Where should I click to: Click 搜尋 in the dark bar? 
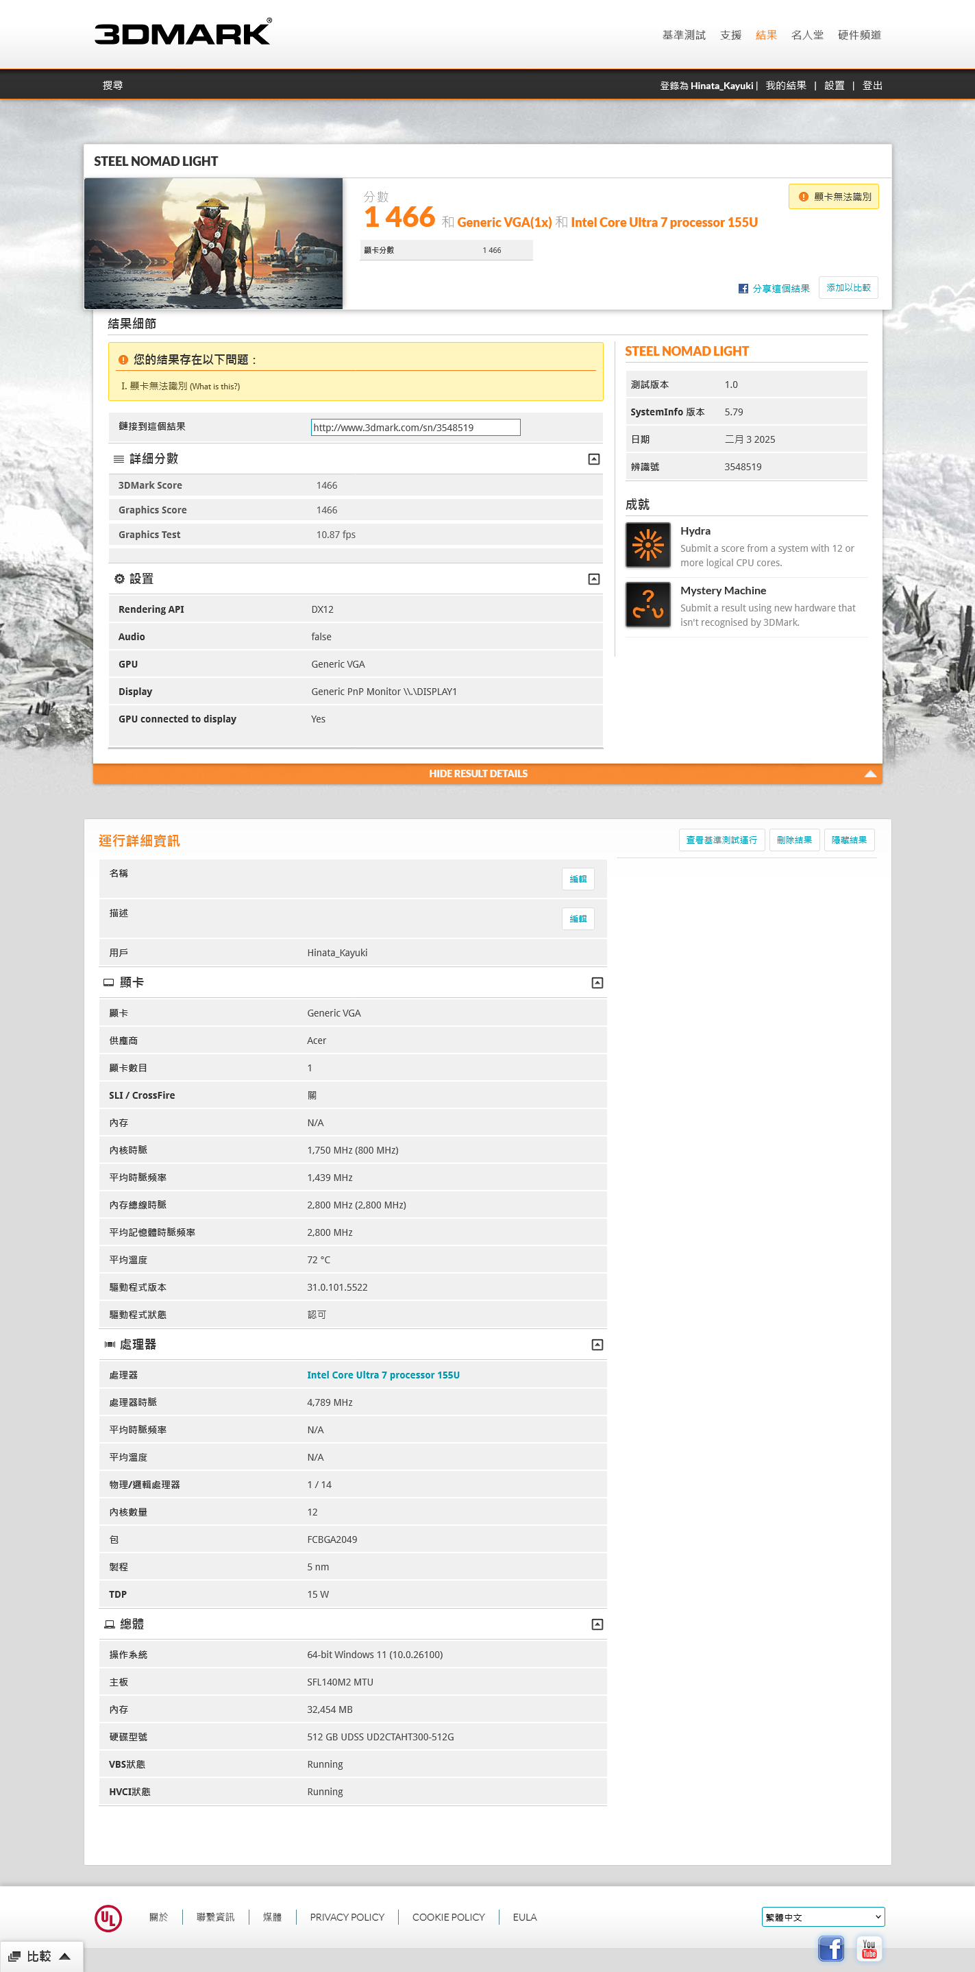pyautogui.click(x=112, y=86)
